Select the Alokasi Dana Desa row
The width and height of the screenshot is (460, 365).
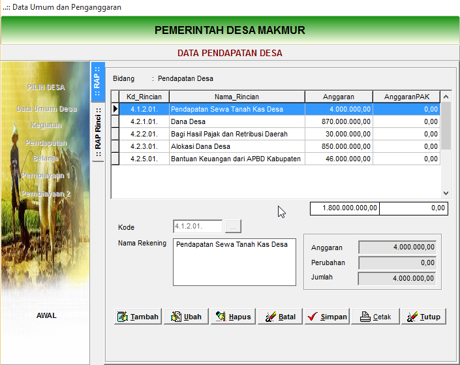pyautogui.click(x=236, y=146)
